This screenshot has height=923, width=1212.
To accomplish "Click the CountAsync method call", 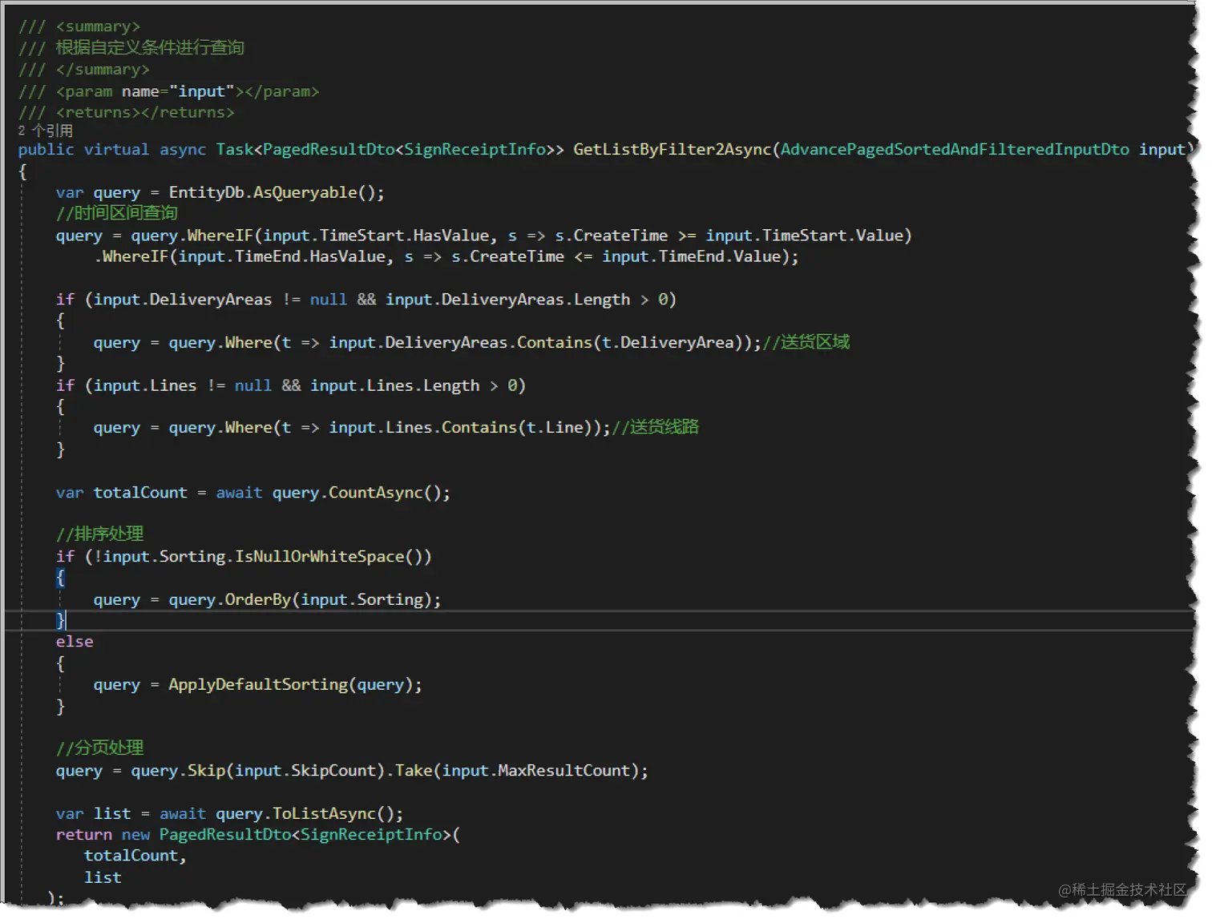I will (x=375, y=493).
